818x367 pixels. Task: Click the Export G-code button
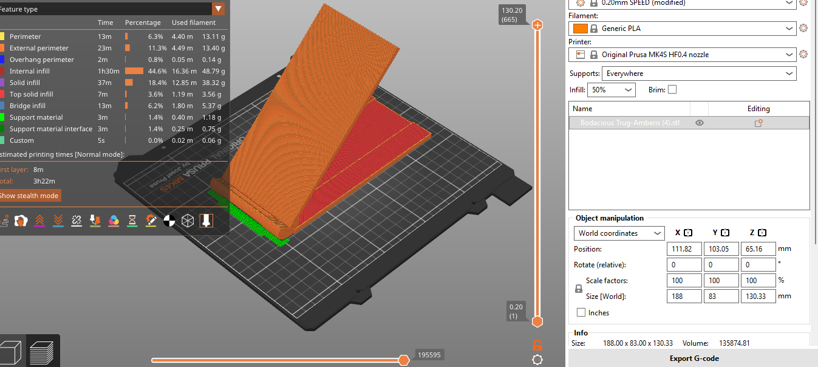pos(694,358)
